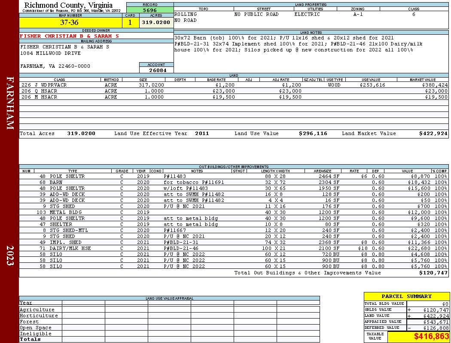The height and width of the screenshot is (343, 451).
Task: Select the DAIRY/MLK HSE row type
Action: point(70,248)
